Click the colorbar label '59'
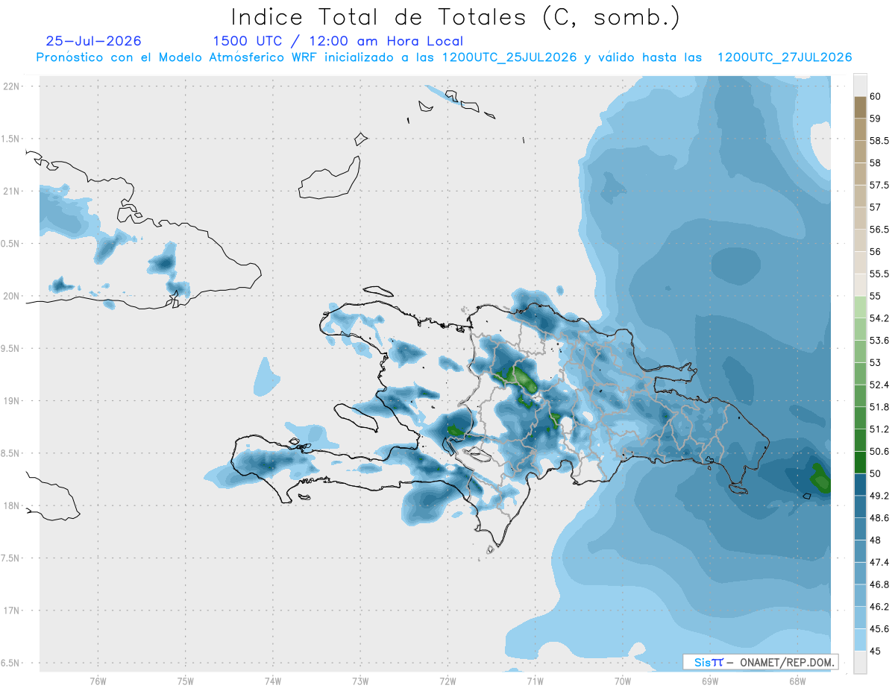 tap(876, 119)
